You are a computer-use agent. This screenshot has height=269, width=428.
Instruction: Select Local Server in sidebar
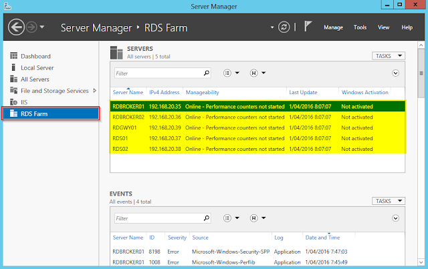click(37, 68)
